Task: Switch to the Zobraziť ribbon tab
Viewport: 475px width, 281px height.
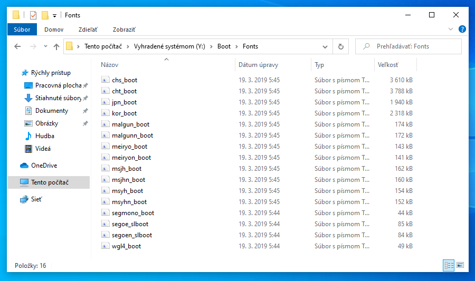Action: pyautogui.click(x=123, y=30)
